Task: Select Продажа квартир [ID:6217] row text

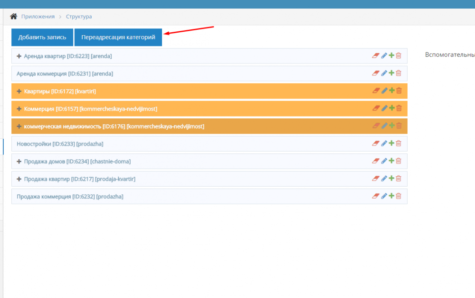Action: [80, 179]
